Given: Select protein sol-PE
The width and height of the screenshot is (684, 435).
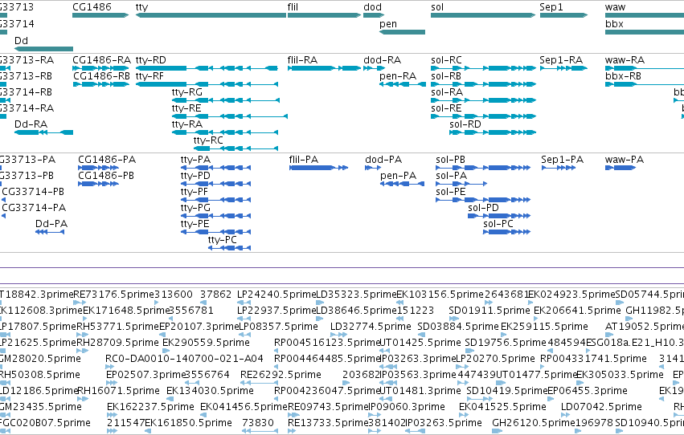Looking at the screenshot, I should [483, 200].
